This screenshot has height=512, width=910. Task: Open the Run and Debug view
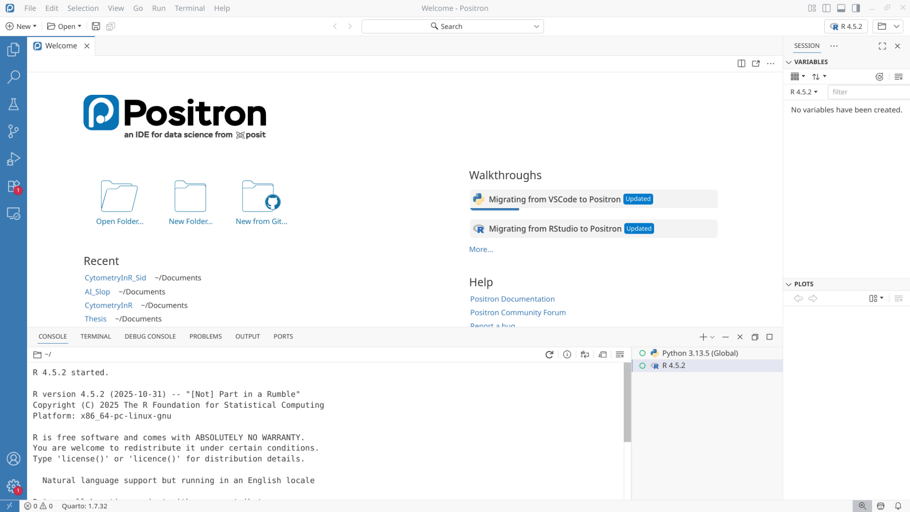[x=13, y=159]
